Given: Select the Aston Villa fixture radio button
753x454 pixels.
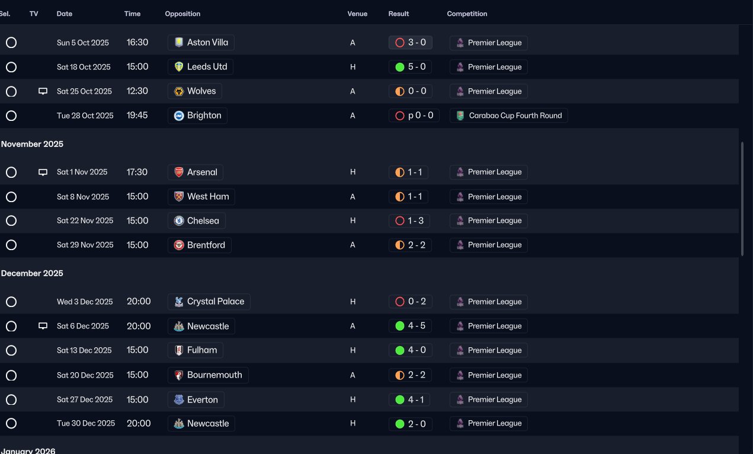Looking at the screenshot, I should pos(11,43).
